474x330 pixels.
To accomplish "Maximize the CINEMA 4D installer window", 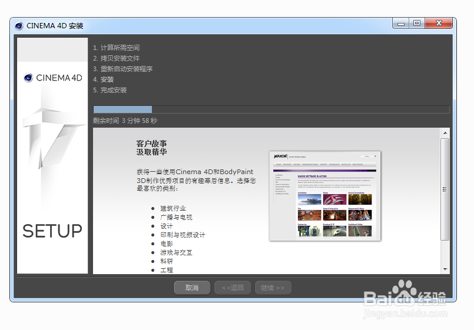I will pos(417,24).
